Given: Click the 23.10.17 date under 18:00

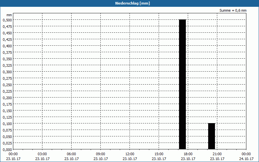Looking at the screenshot, I should 188,159.
